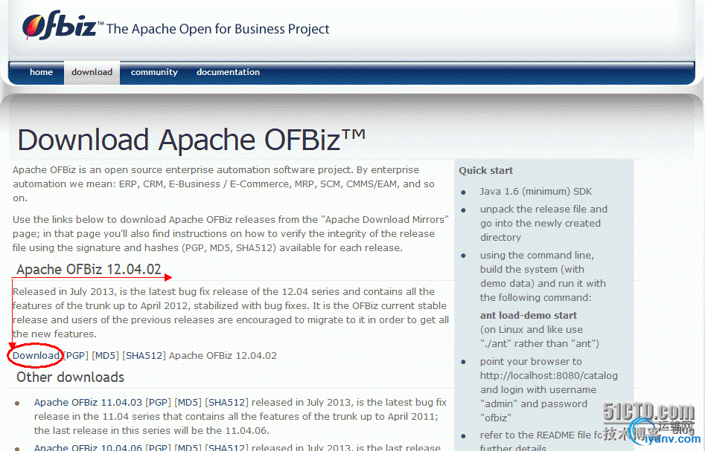
Task: Click the Download Apache OFBiz page heading
Action: 191,140
